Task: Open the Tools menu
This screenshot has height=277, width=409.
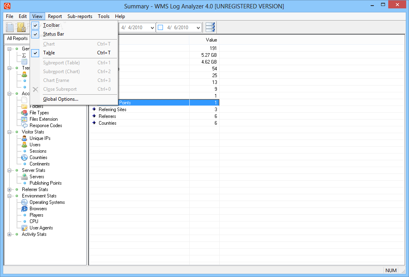Action: [x=103, y=16]
